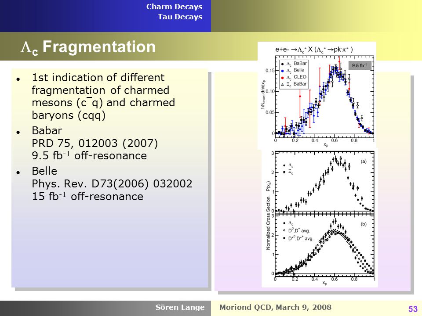Click 'Phys. Rev. D73(2006) 032002' reference
The height and width of the screenshot is (316, 422).
(112, 184)
